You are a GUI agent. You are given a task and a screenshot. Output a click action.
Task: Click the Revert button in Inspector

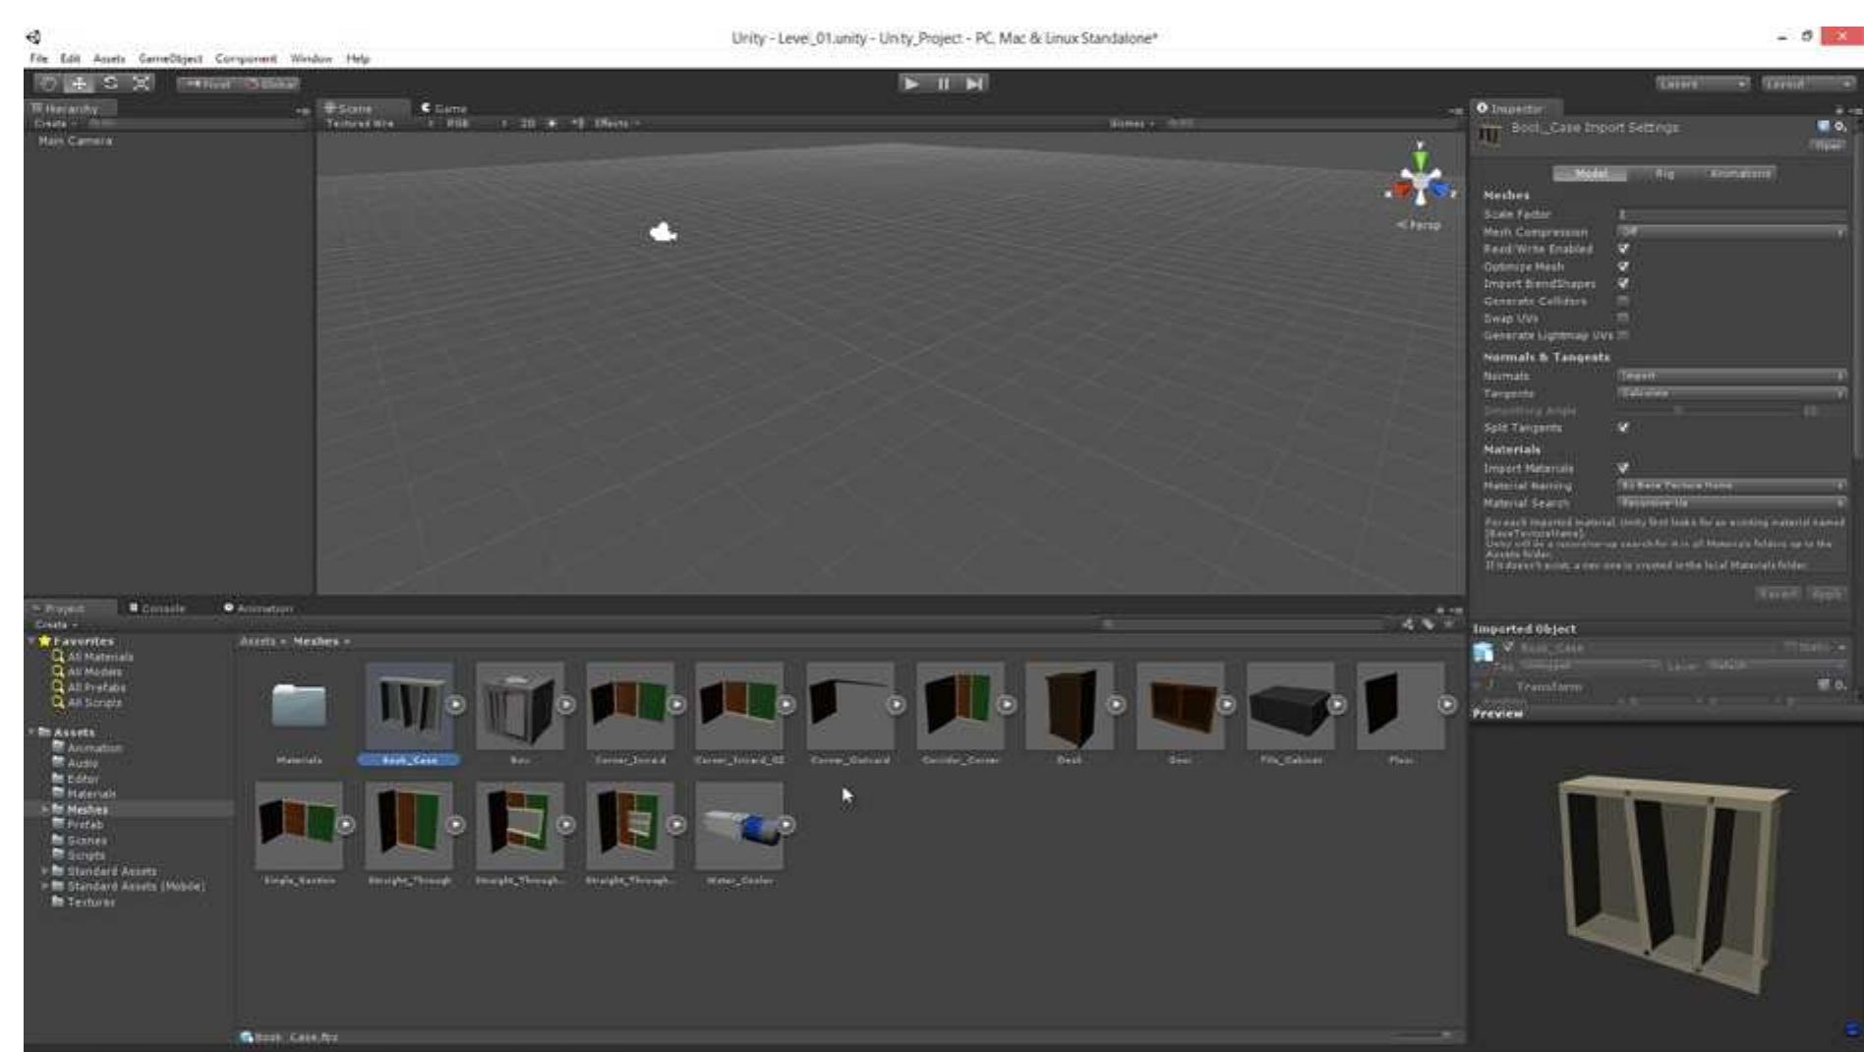pos(1777,594)
